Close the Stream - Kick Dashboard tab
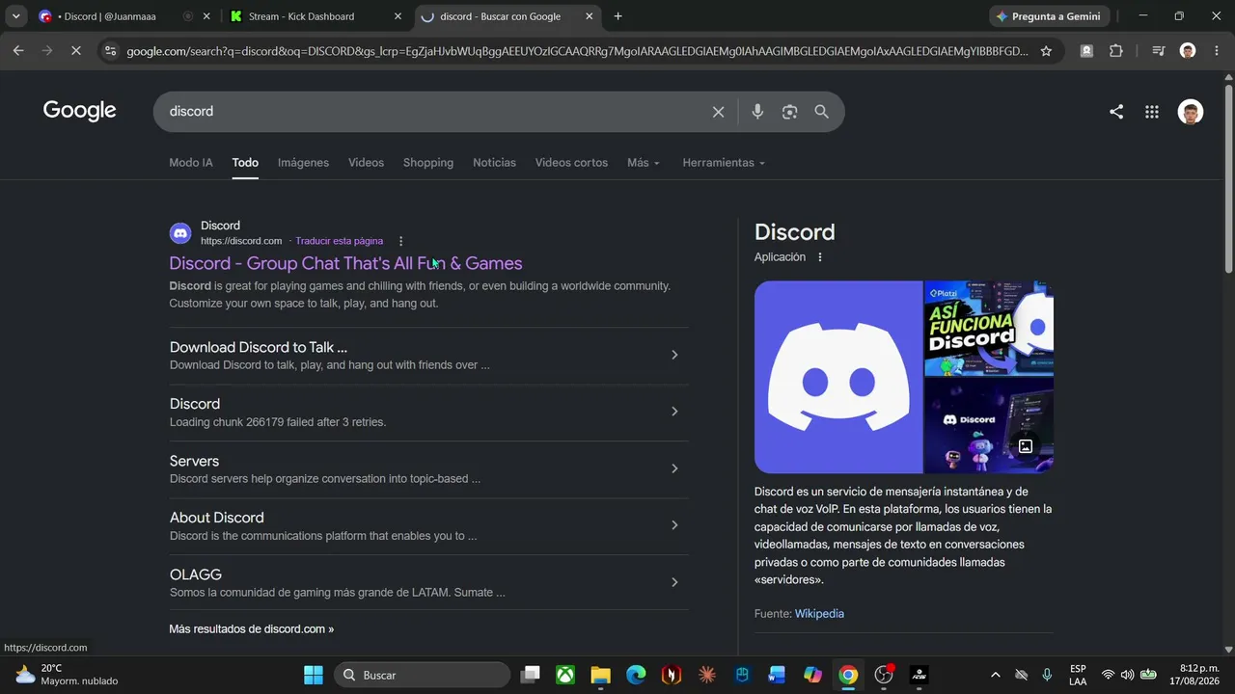The width and height of the screenshot is (1235, 694). [x=398, y=16]
